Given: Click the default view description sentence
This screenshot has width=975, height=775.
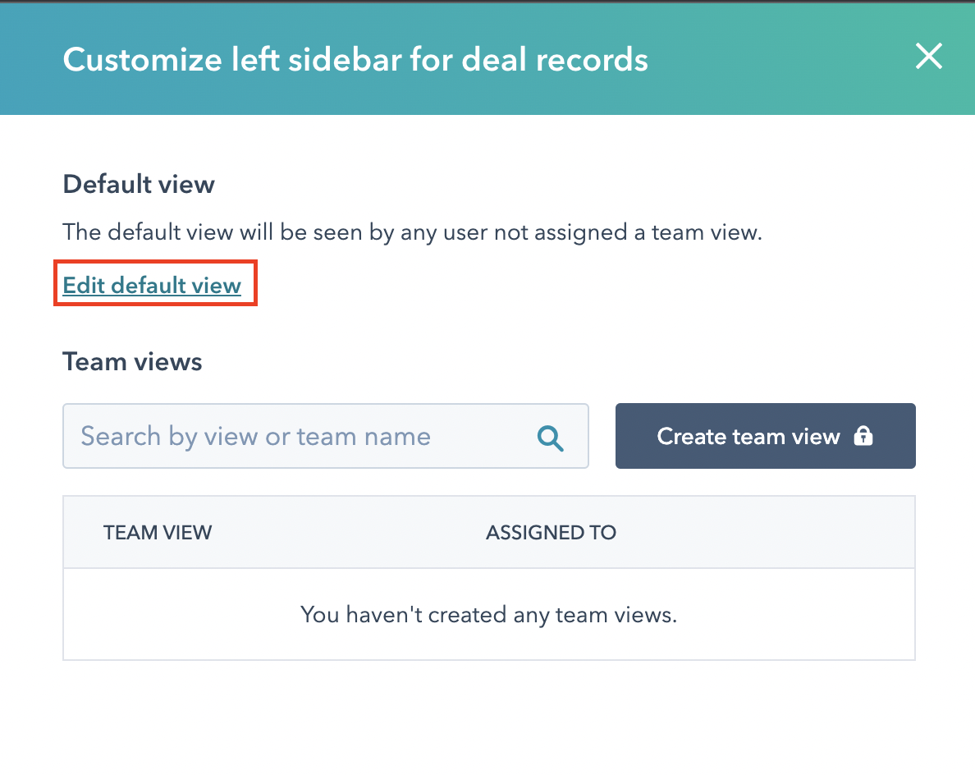Looking at the screenshot, I should [412, 232].
